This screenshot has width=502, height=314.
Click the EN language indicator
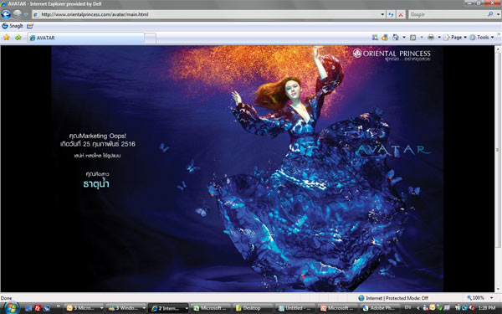(407, 307)
